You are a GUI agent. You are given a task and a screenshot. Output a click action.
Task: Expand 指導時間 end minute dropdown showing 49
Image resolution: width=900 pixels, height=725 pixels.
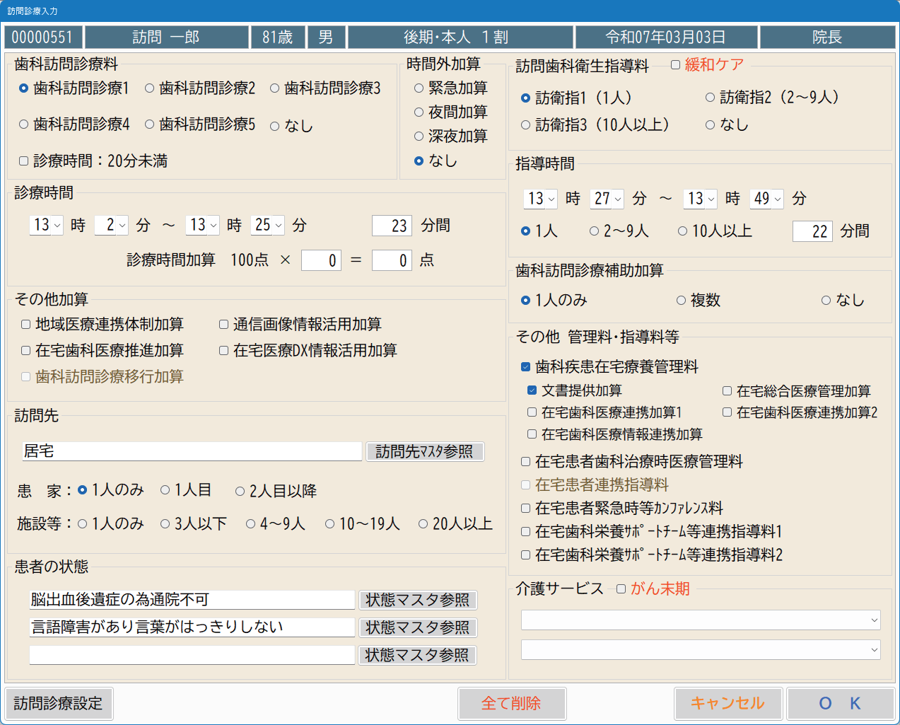coord(767,199)
